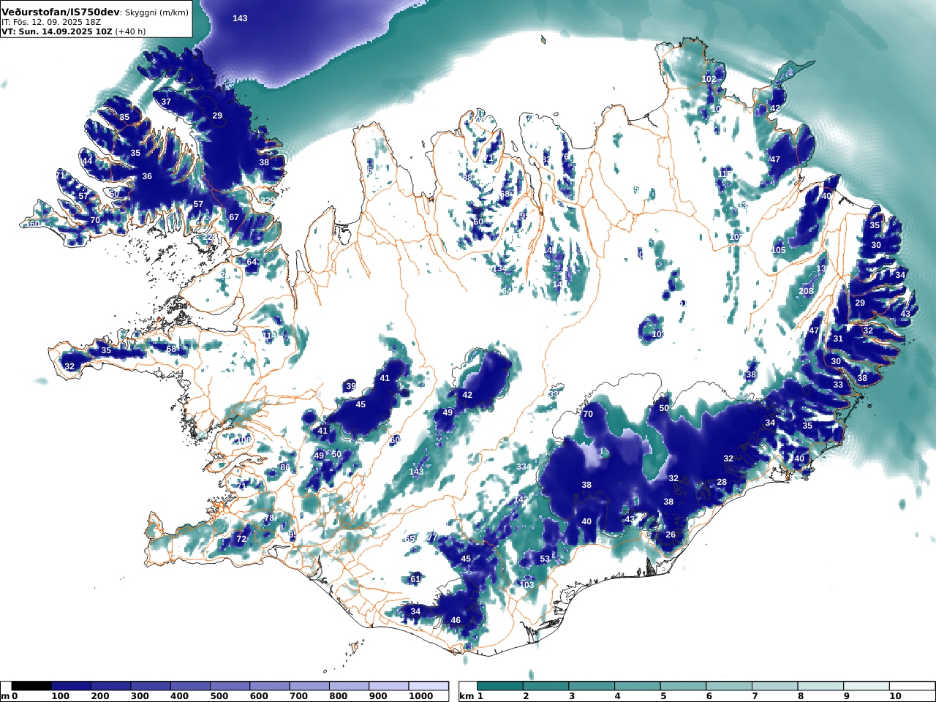Click the visibility value 53 on the map
936x702 pixels.
(x=545, y=559)
